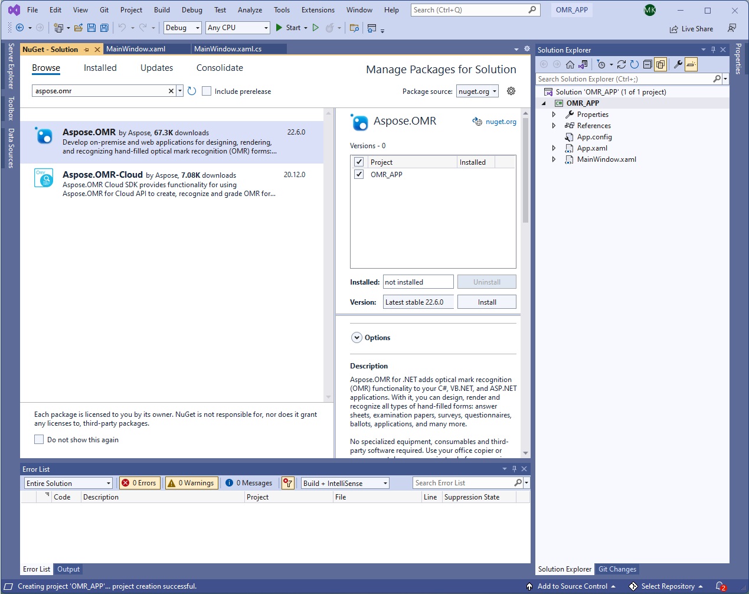This screenshot has width=749, height=594.
Task: Uncheck the OMR_APP project checkbox
Action: tap(359, 174)
